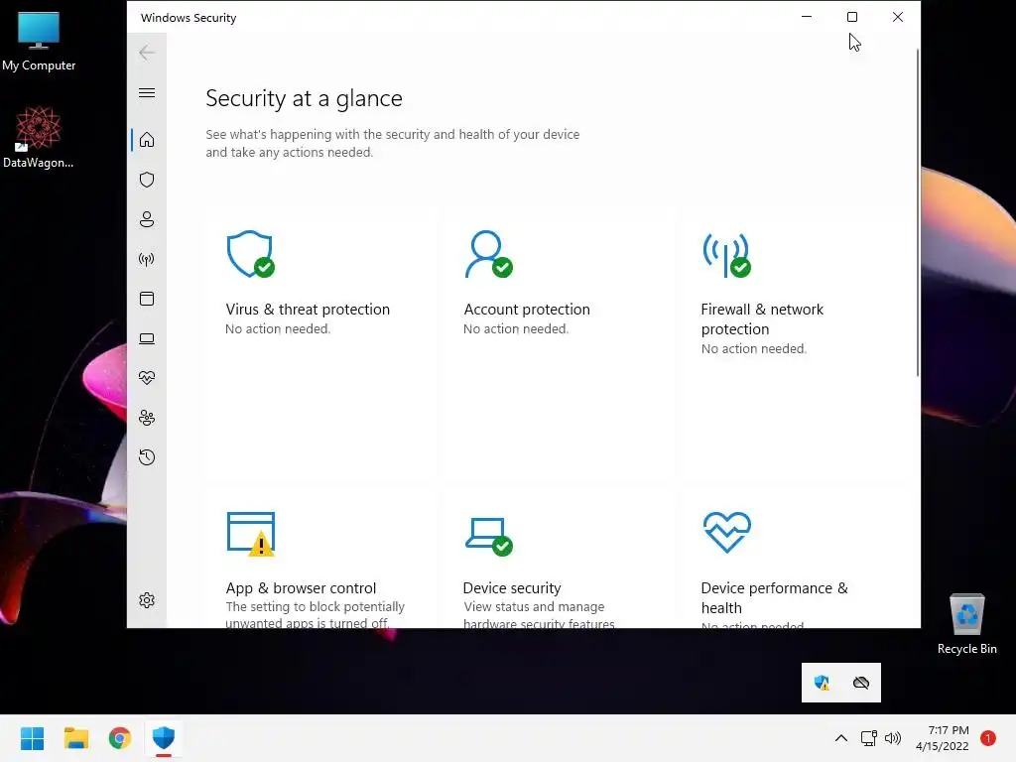Click the volume speaker icon in tray

pos(893,738)
